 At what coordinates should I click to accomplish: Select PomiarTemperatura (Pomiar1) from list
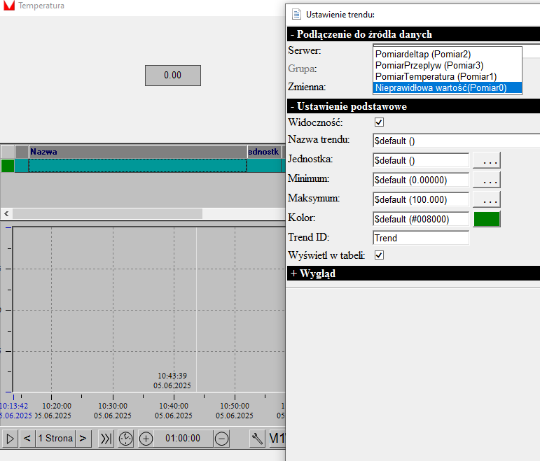pyautogui.click(x=448, y=76)
